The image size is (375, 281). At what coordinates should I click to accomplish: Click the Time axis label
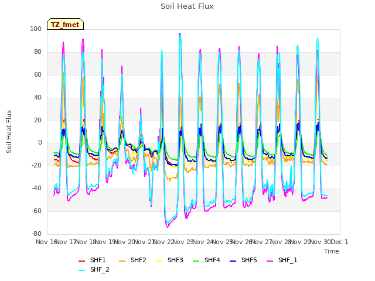coord(332,251)
